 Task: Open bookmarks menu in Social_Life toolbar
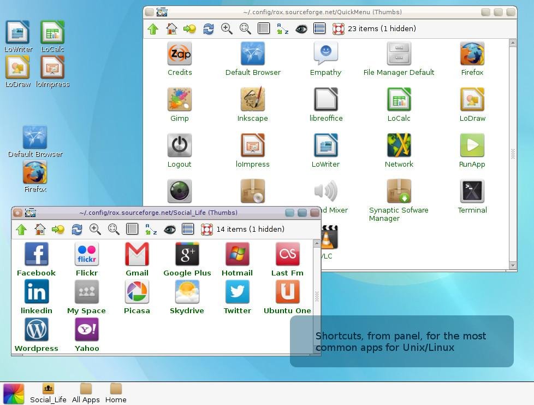(x=58, y=230)
